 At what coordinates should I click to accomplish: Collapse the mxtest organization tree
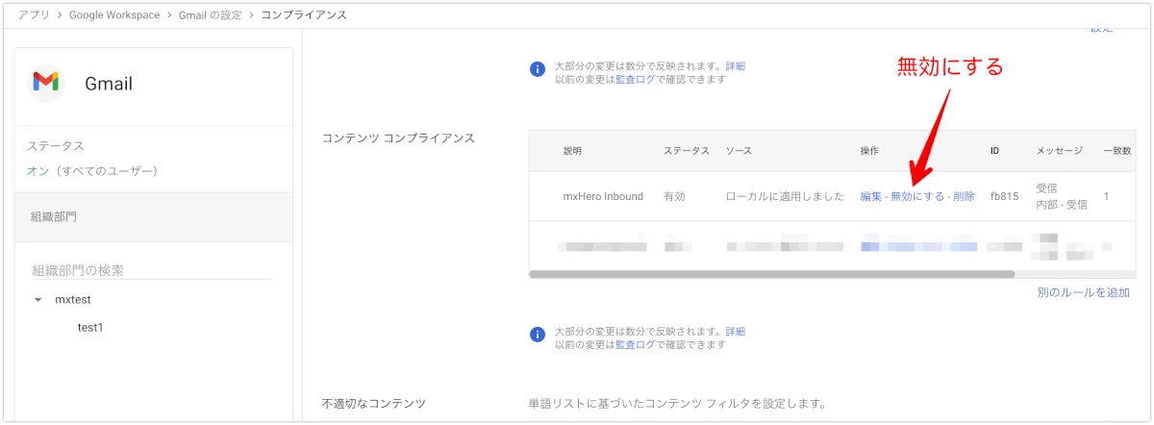[x=38, y=300]
